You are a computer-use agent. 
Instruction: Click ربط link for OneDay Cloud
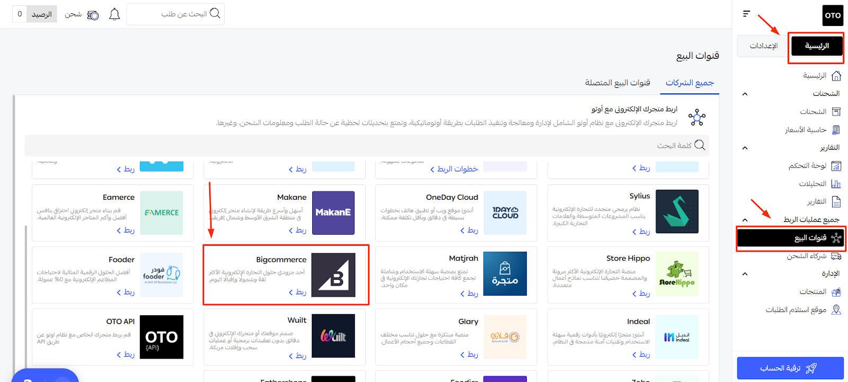point(470,230)
